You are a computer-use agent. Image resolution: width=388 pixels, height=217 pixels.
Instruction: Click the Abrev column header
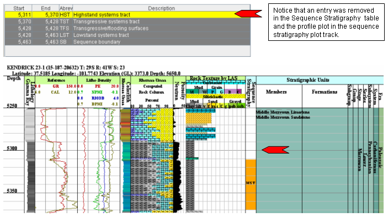[x=66, y=8]
